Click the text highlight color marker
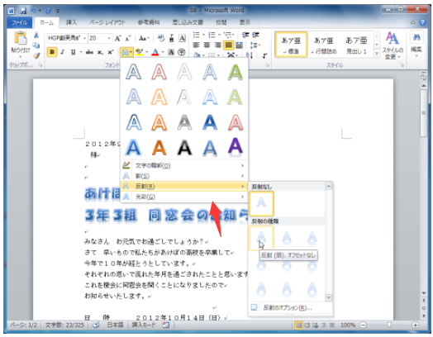433x337 pixels. point(140,52)
